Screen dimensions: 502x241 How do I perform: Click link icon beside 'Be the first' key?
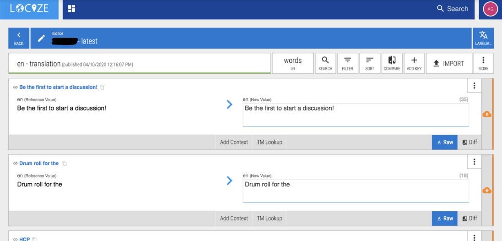tap(16, 87)
